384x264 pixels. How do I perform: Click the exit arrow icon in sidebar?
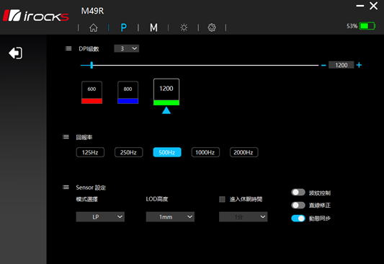coord(15,53)
